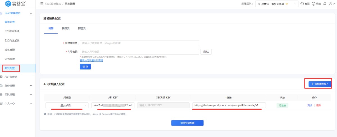Switch to the 阿里云 tab
The height and width of the screenshot is (137, 337).
point(82,28)
